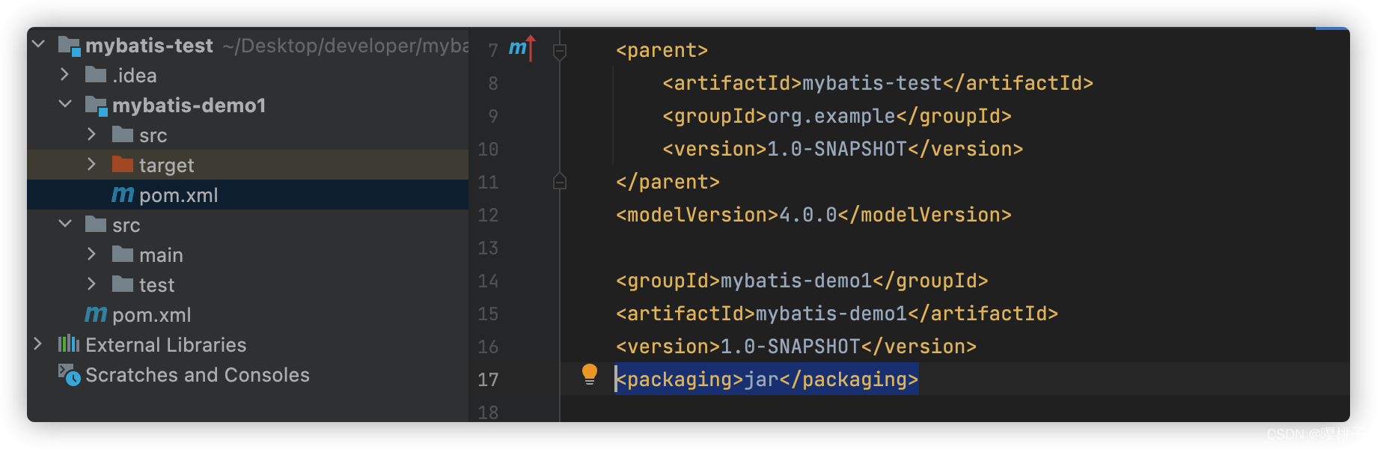Click the mybatis-test project name
Screen dimensions: 1377x449
[x=149, y=46]
